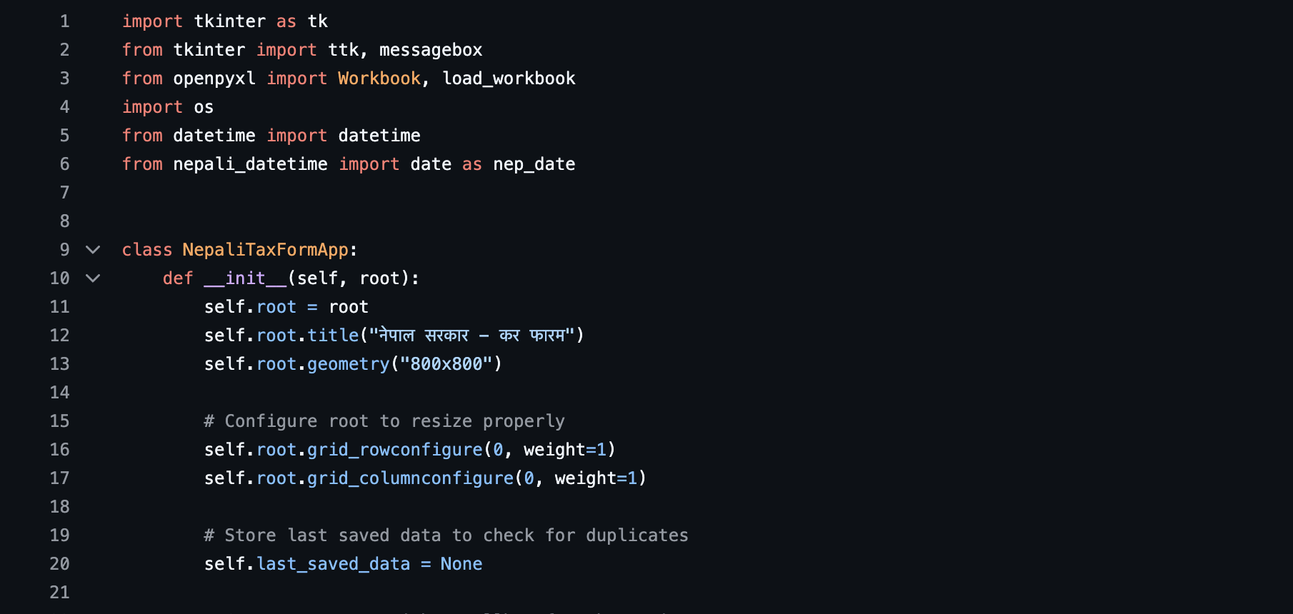Click the last_saved_data attribute
Viewport: 1293px width, 614px height.
click(334, 564)
